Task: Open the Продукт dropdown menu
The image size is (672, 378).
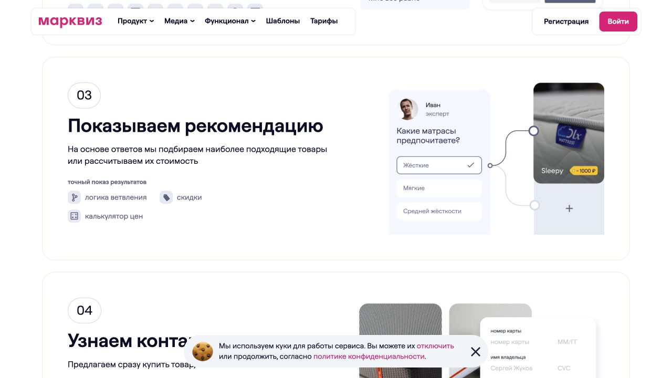Action: pos(135,21)
